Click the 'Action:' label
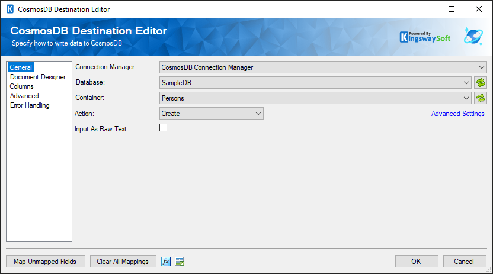 (x=84, y=114)
